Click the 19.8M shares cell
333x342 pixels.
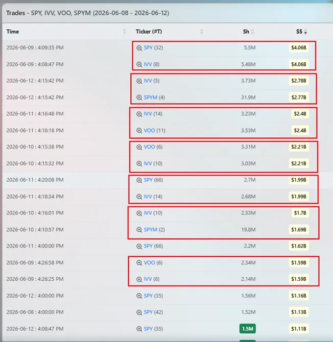248,230
